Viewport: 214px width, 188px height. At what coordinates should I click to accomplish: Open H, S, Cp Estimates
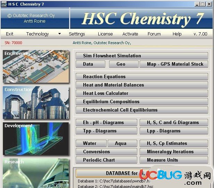point(174,144)
